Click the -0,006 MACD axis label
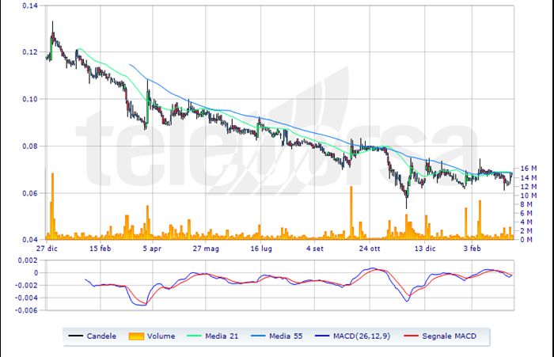This screenshot has width=554, height=357. pyautogui.click(x=24, y=310)
